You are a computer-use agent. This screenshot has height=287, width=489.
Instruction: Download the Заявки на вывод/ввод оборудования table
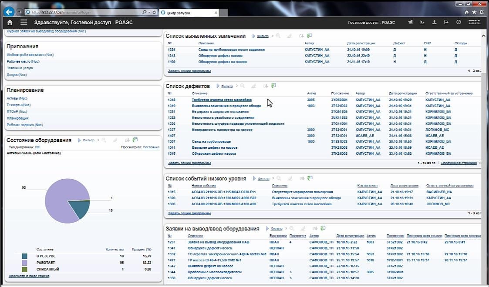[x=315, y=228]
